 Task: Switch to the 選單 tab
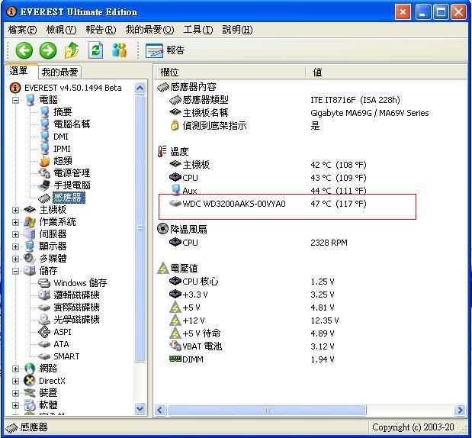click(21, 71)
